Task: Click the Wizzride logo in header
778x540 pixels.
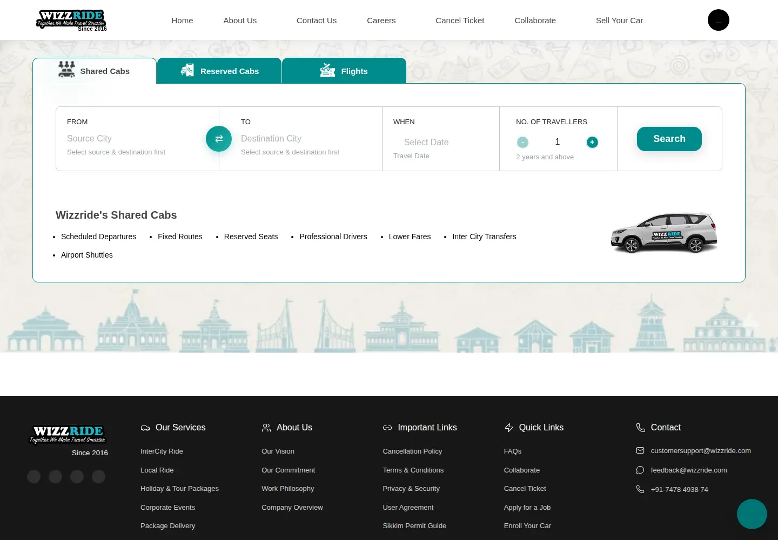Action: coord(72,20)
